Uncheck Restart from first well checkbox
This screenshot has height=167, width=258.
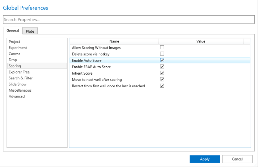click(x=162, y=86)
